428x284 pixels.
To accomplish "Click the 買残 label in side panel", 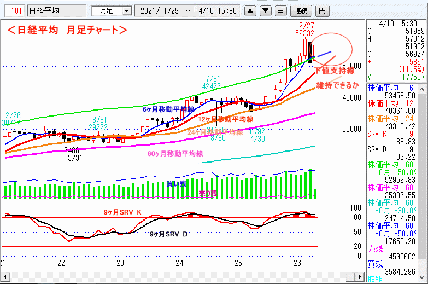I will coord(375,264).
